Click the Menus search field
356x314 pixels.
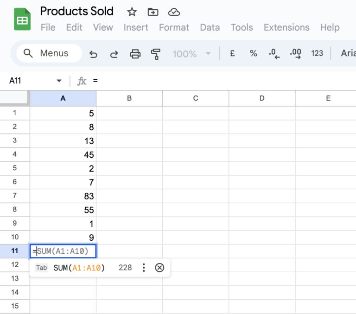49,53
